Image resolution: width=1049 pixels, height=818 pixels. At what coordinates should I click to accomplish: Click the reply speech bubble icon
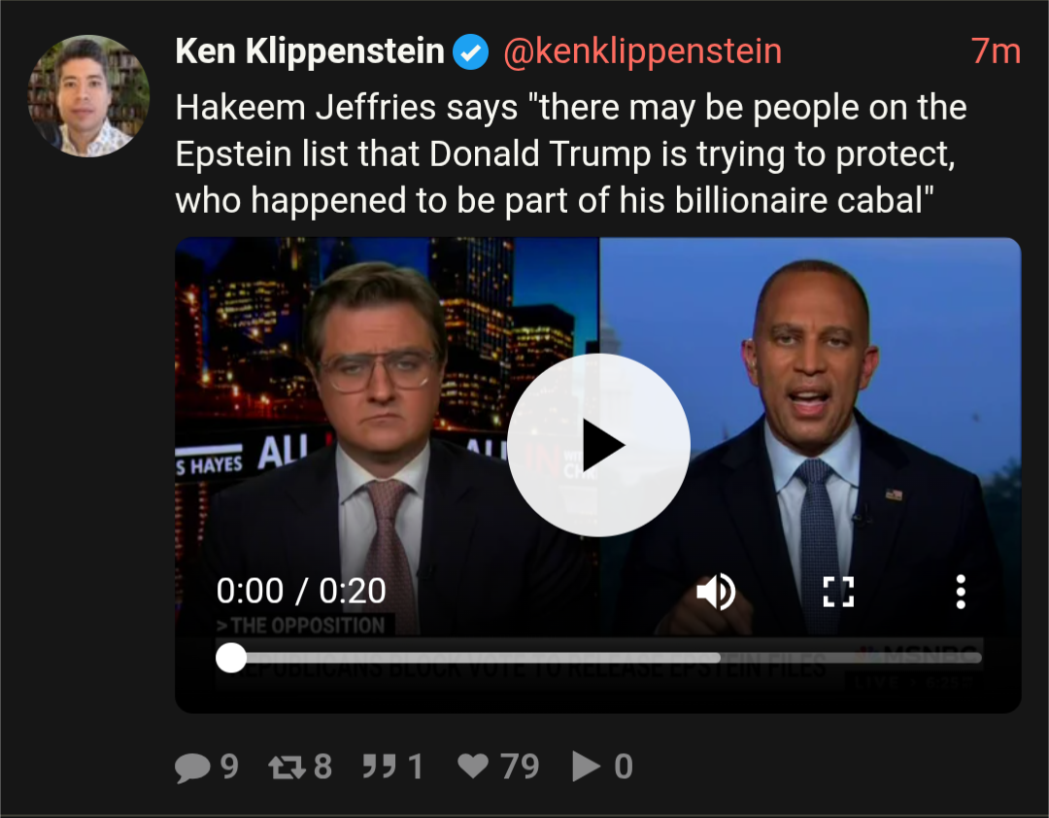point(192,767)
